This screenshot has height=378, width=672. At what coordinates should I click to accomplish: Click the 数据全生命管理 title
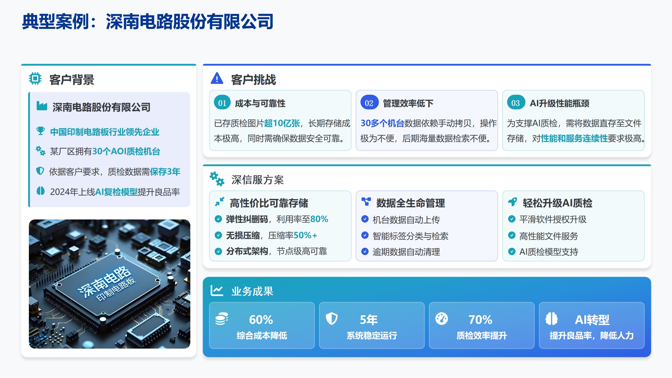click(x=411, y=203)
